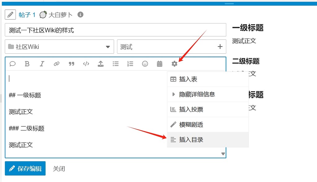The height and width of the screenshot is (182, 317).
Task: Click the 保存编辑 button
Action: tap(25, 168)
